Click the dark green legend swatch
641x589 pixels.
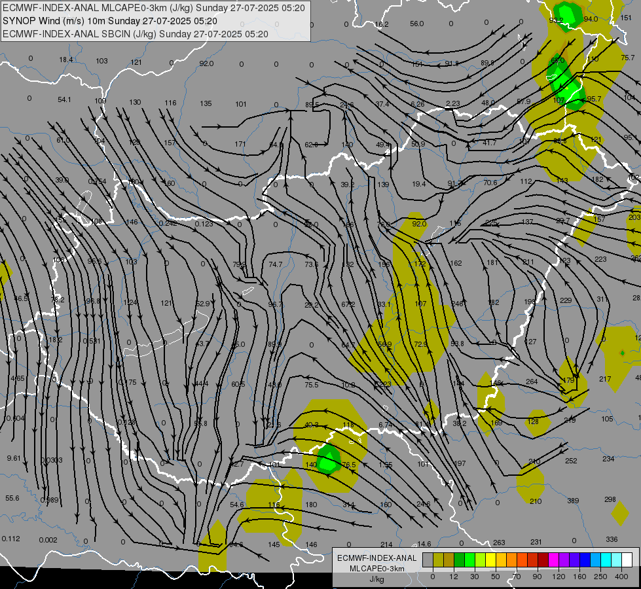pyautogui.click(x=460, y=560)
